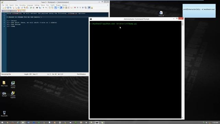This screenshot has height=124, width=220.
Task: Click the Stop Recording macro icon
Action: (x=78, y=8)
